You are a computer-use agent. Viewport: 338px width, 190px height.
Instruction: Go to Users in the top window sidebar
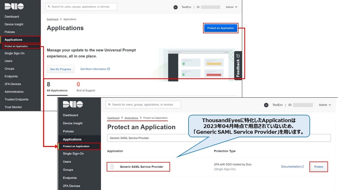click(x=8, y=61)
